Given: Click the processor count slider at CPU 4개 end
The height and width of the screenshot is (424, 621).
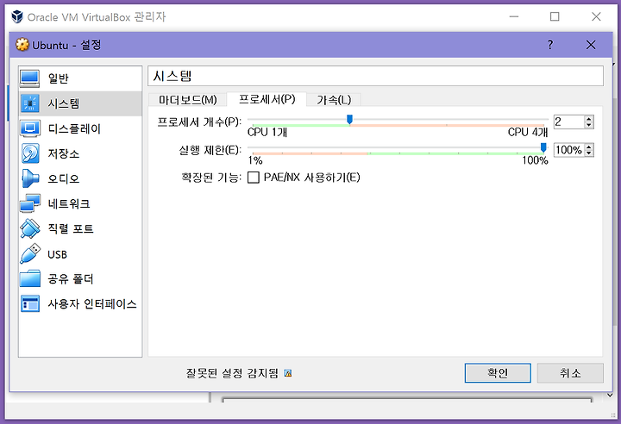Looking at the screenshot, I should pos(543,120).
